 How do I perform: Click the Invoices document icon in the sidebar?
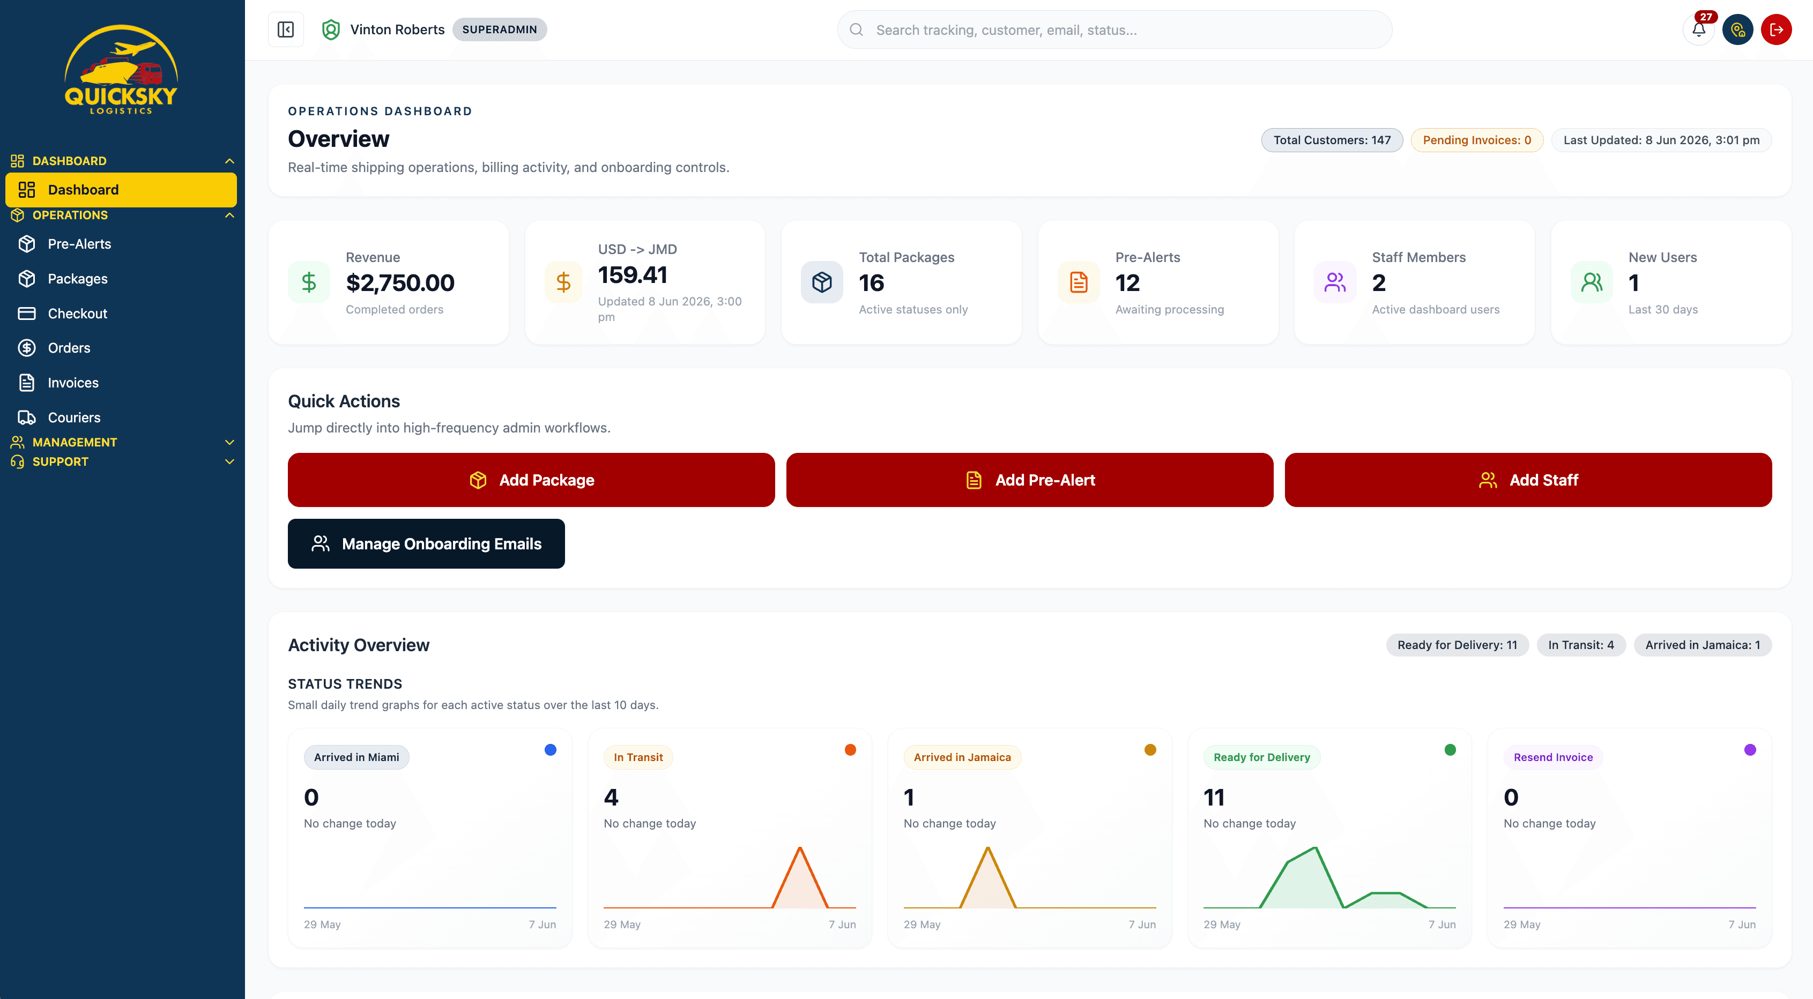[27, 383]
